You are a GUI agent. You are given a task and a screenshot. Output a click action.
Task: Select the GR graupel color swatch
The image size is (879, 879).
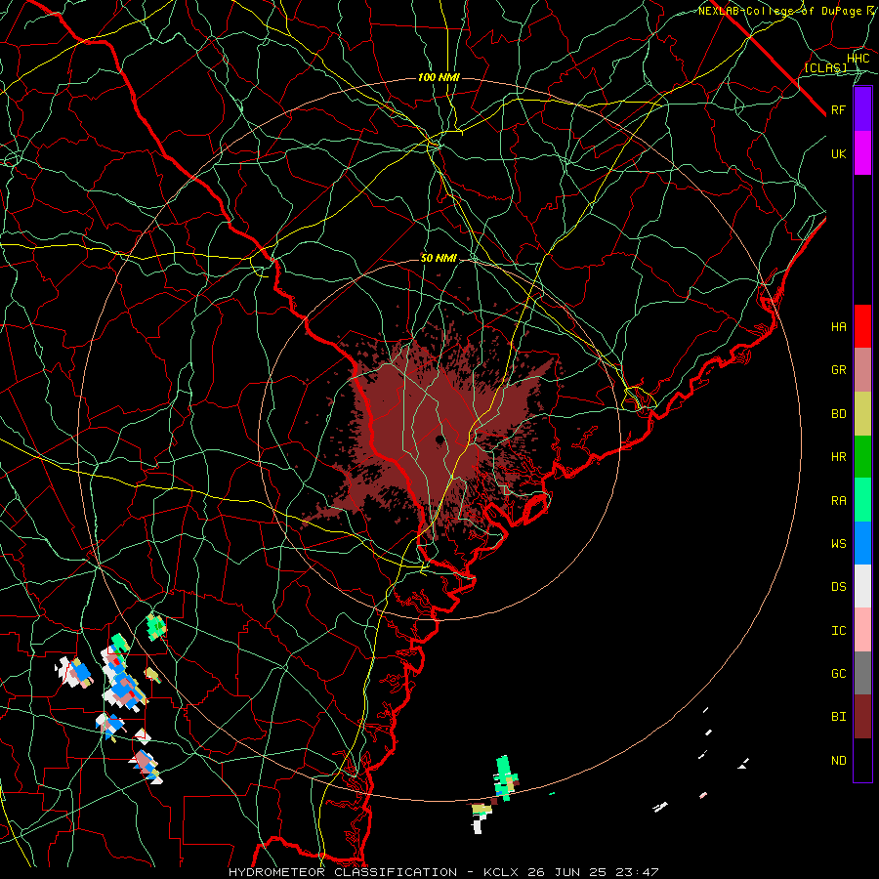pos(862,370)
